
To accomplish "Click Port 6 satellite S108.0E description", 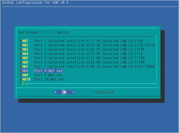I will 93,62.
